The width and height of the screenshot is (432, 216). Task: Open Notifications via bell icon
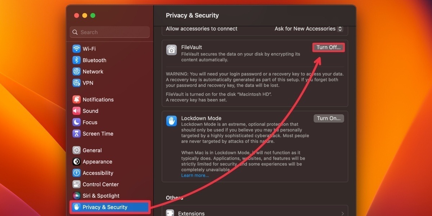pos(76,99)
